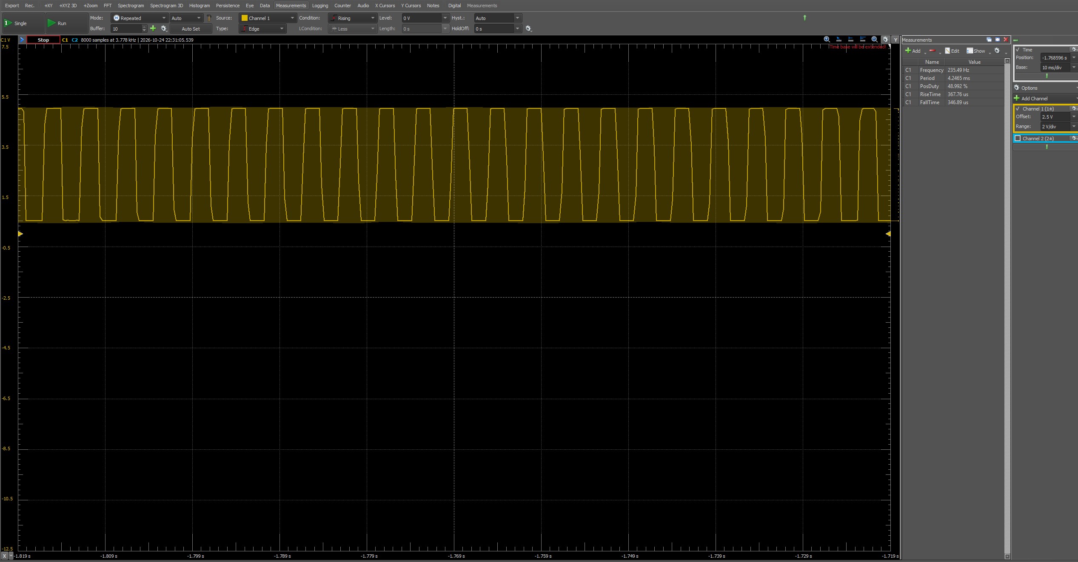1078x562 pixels.
Task: Click green minus collapse icon above Time
Action: tap(1015, 40)
